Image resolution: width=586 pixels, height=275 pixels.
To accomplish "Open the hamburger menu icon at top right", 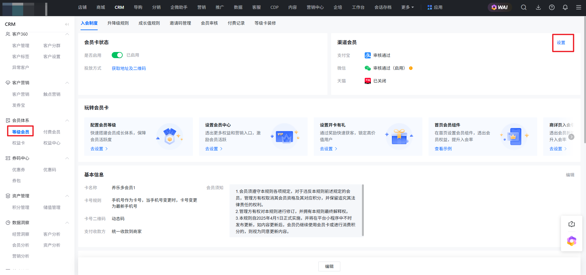I will [x=578, y=7].
